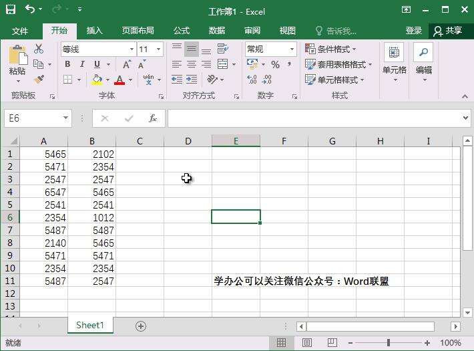This screenshot has width=474, height=351.
Task: Switch to the 公式 tab
Action: (x=181, y=31)
